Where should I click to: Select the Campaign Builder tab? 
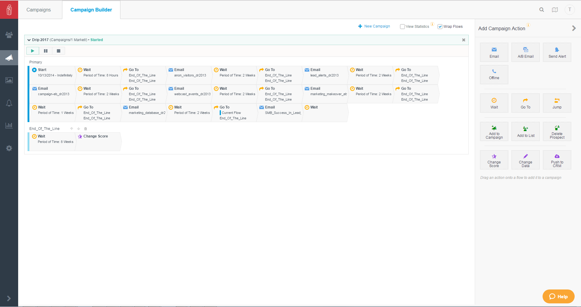[x=91, y=10]
